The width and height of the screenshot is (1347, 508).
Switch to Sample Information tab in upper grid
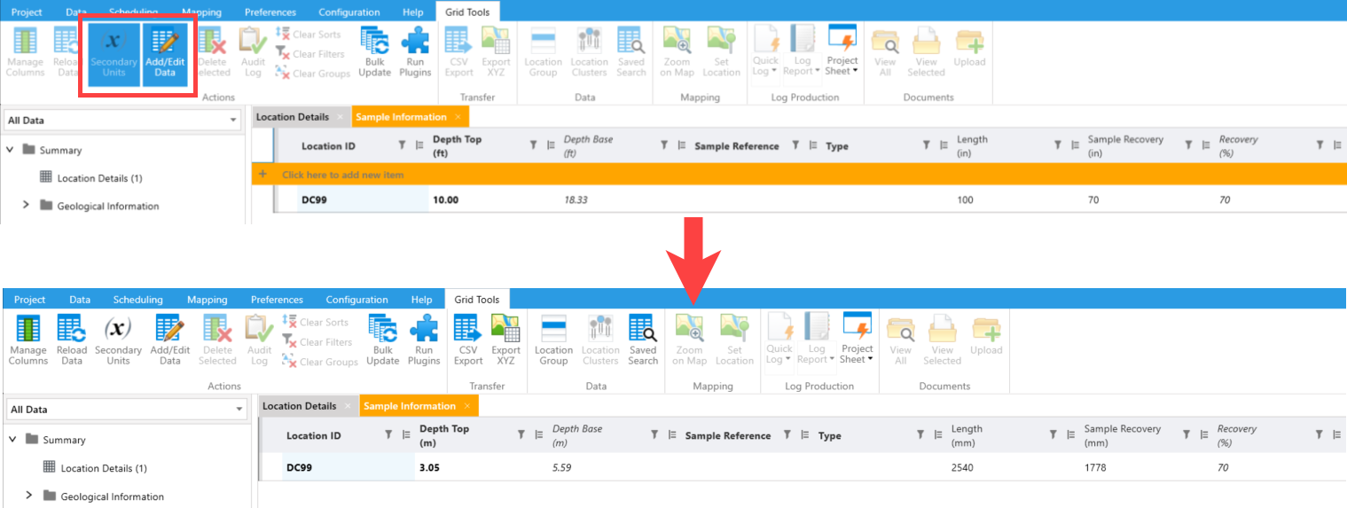(x=402, y=117)
